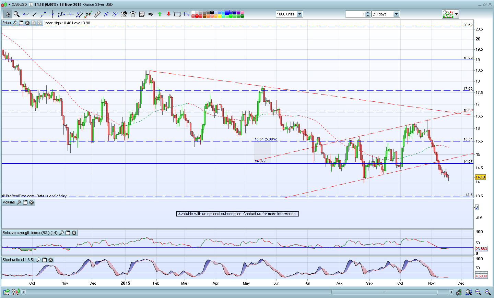Click the zoom in magnifier icon
This screenshot has height=298, width=494.
[487, 292]
